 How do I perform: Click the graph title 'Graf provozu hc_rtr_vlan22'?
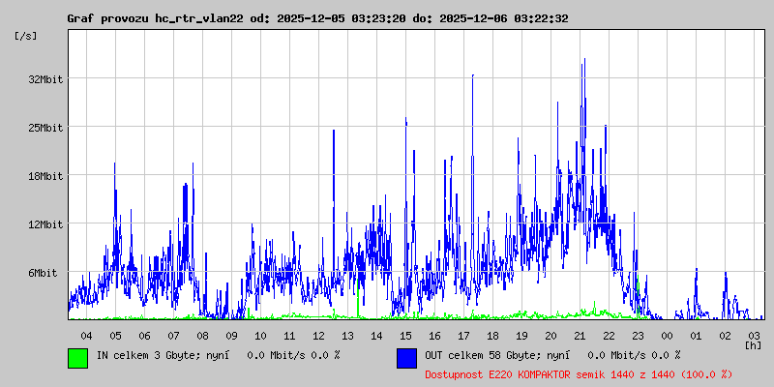155,19
